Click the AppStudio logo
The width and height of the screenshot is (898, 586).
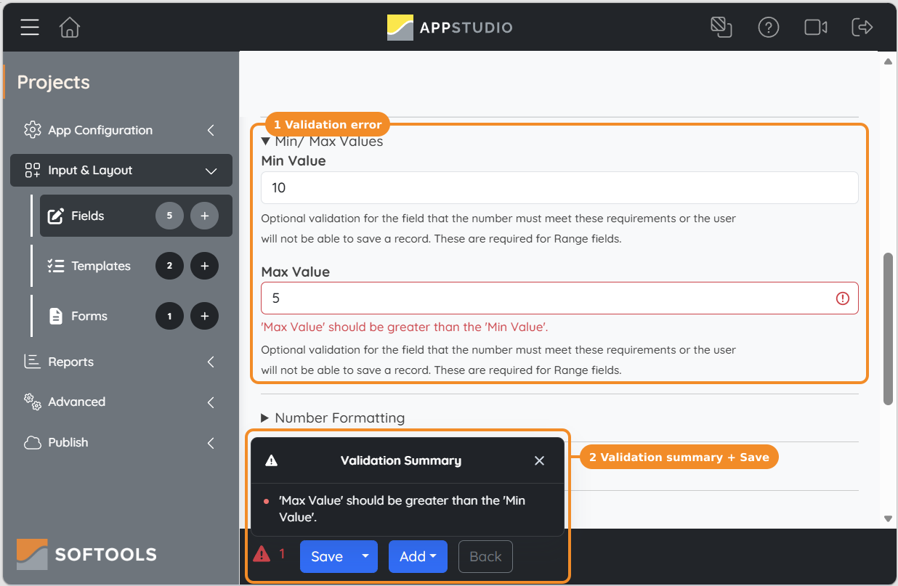tap(450, 28)
